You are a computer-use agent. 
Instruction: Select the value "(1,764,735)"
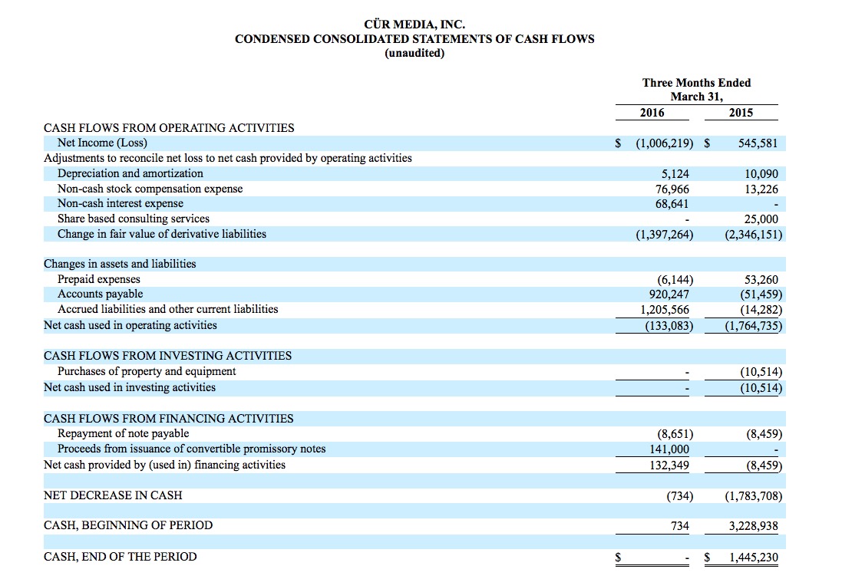click(x=754, y=326)
